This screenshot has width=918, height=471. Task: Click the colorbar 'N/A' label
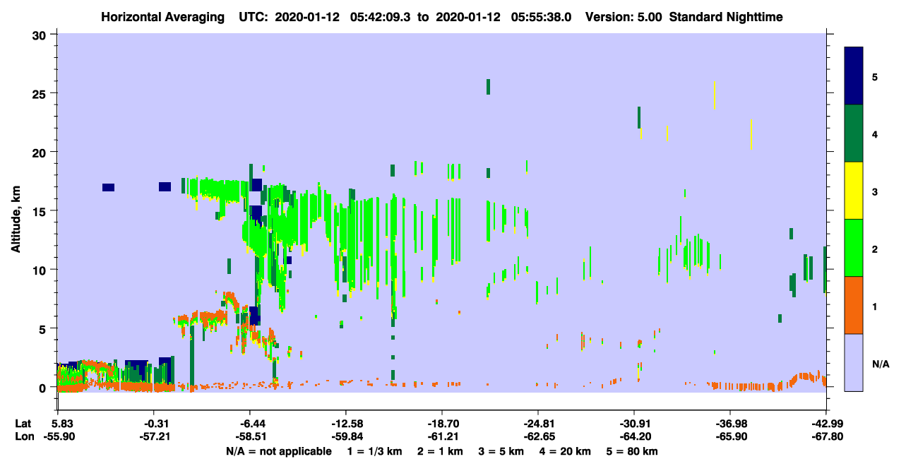point(881,363)
